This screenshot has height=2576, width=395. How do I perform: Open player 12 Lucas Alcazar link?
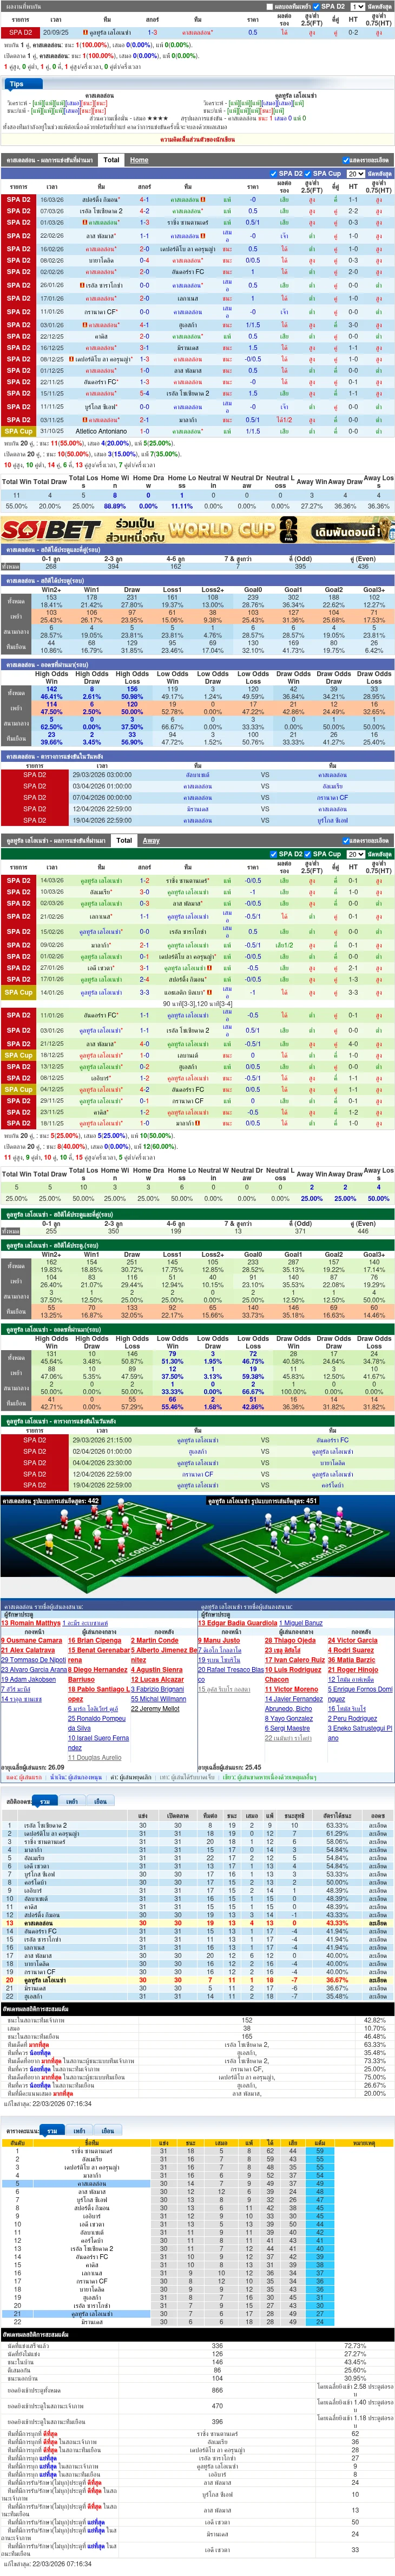156,1679
